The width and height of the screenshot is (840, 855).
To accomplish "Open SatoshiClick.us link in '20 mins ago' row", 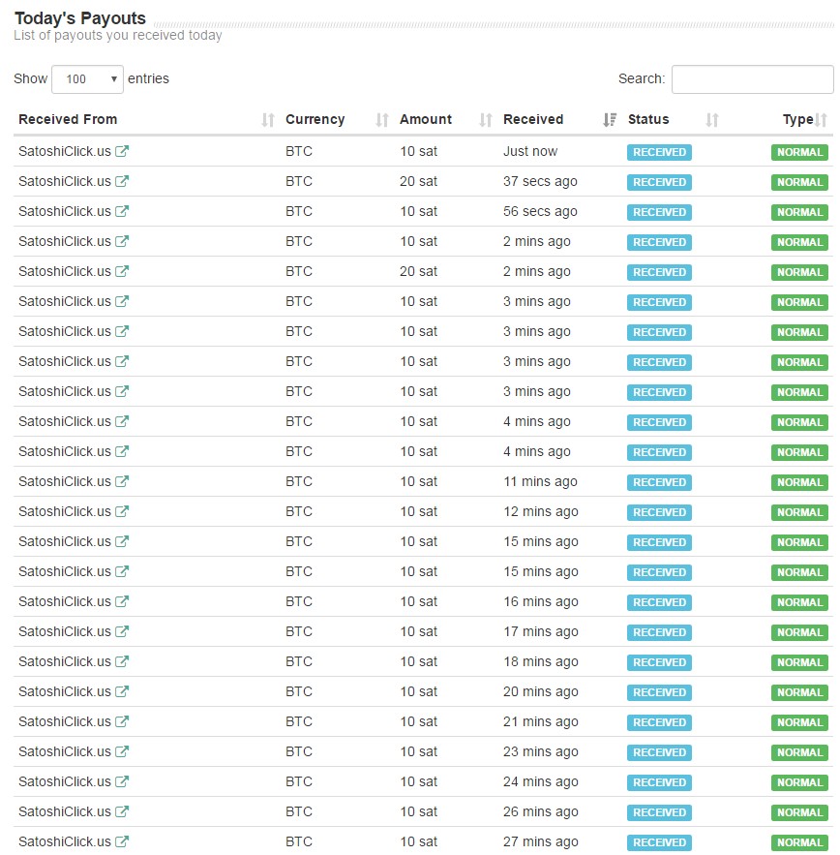I will (65, 691).
